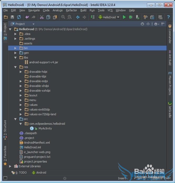Select the MyActivity class
This screenshot has height=183, width=175.
tap(45, 128)
